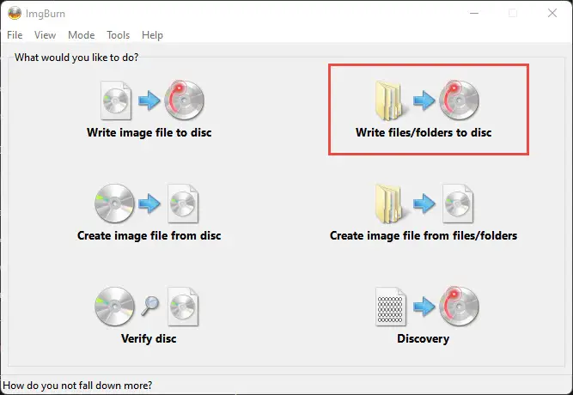Screen dimensions: 573x395
Task: Choose 'Create image file from files/folders' label
Action: click(x=424, y=235)
